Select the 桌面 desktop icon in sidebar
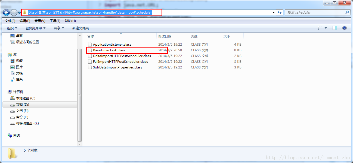This screenshot has width=353, height=163. [19, 36]
